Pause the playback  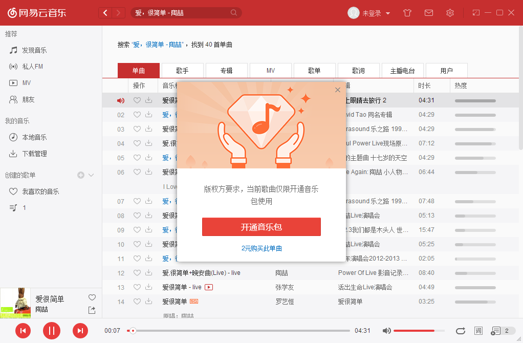tap(52, 331)
